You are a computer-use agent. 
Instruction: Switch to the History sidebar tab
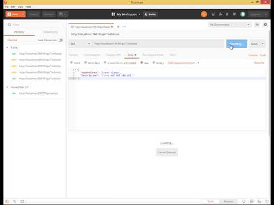pyautogui.click(x=19, y=32)
